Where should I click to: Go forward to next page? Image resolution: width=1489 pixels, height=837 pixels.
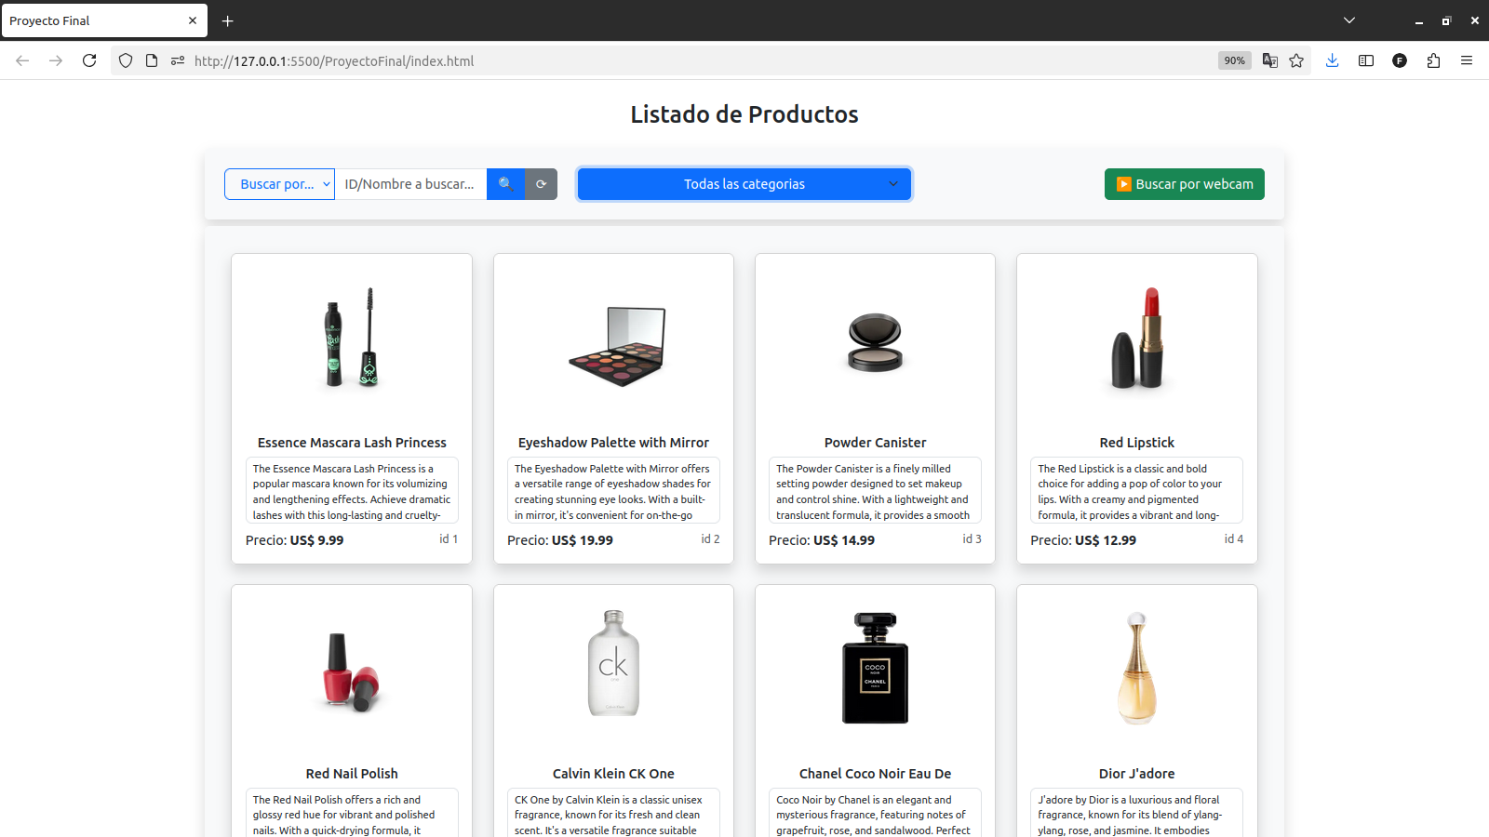click(x=56, y=60)
